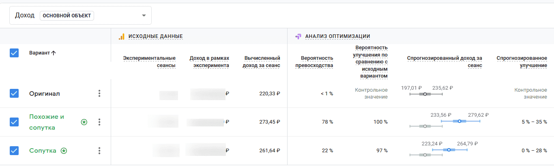
Task: Click the Вероятность превосходства column header
Action: tap(314, 62)
